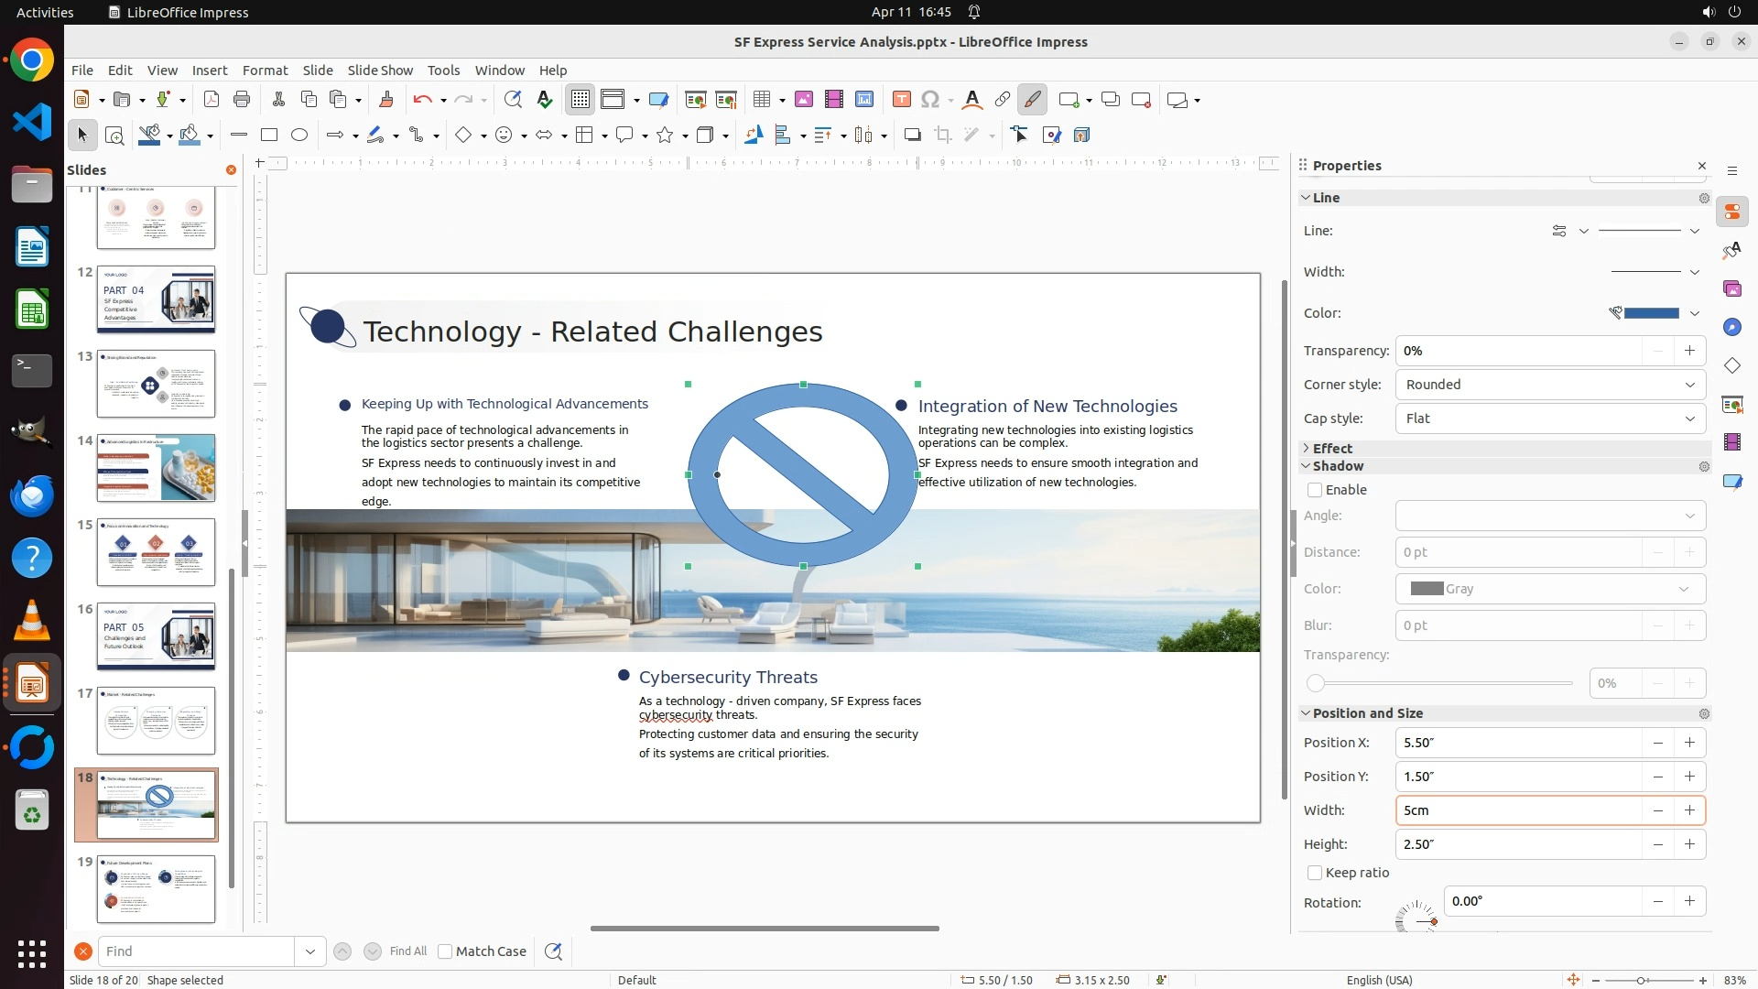The width and height of the screenshot is (1758, 989).
Task: Click the Print toolbar icon
Action: pyautogui.click(x=242, y=100)
